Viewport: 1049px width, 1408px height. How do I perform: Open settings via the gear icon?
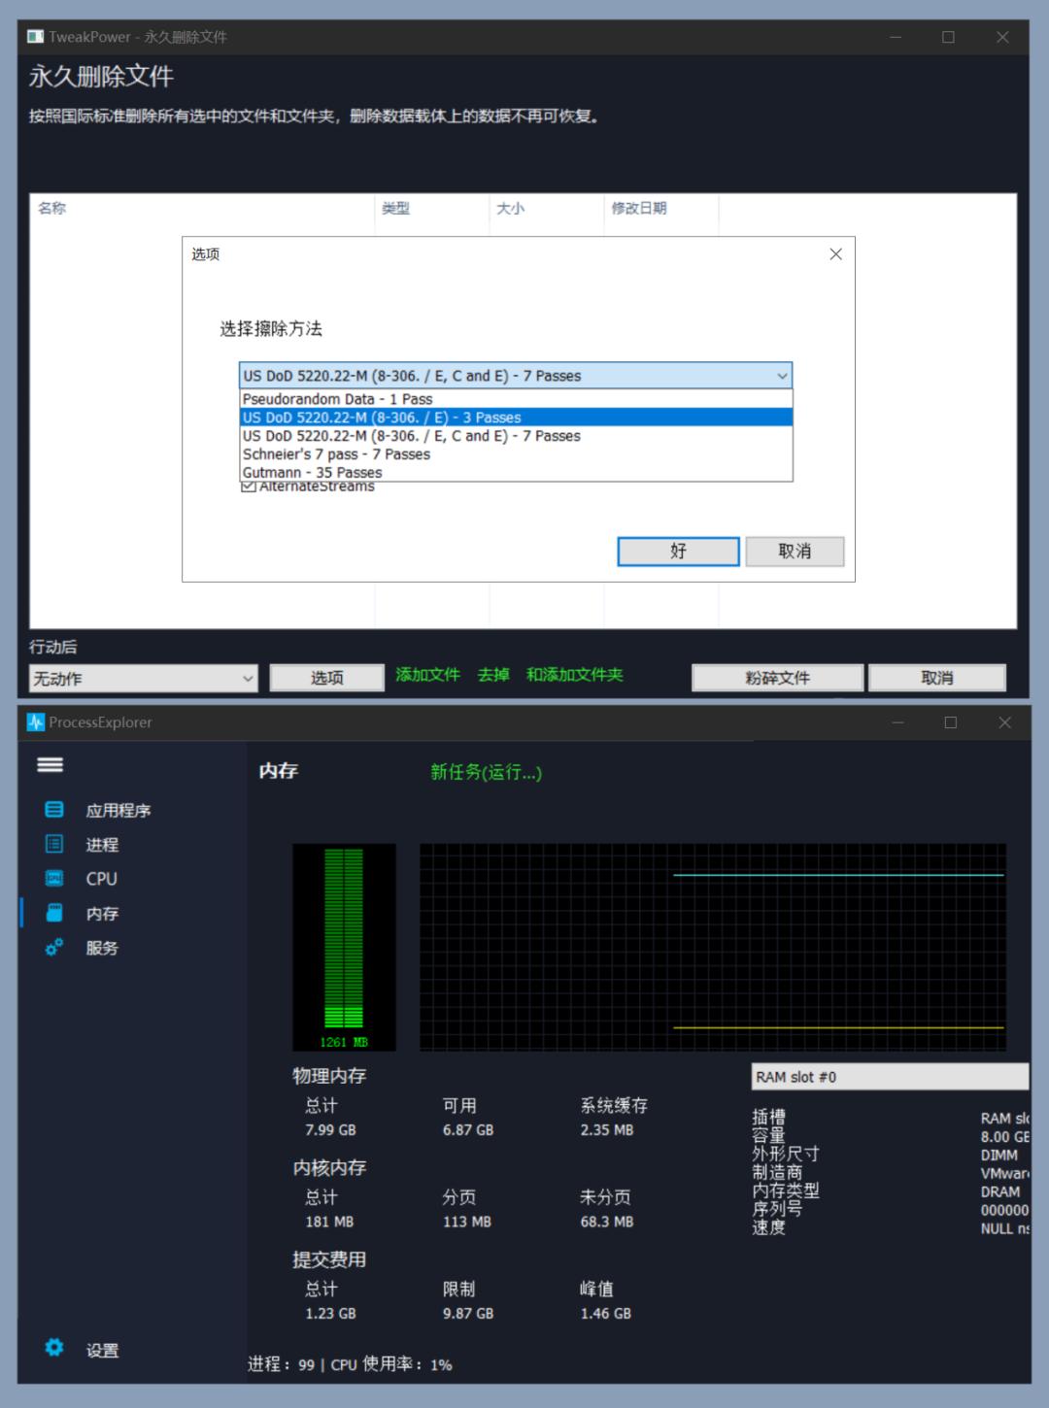pyautogui.click(x=54, y=1348)
